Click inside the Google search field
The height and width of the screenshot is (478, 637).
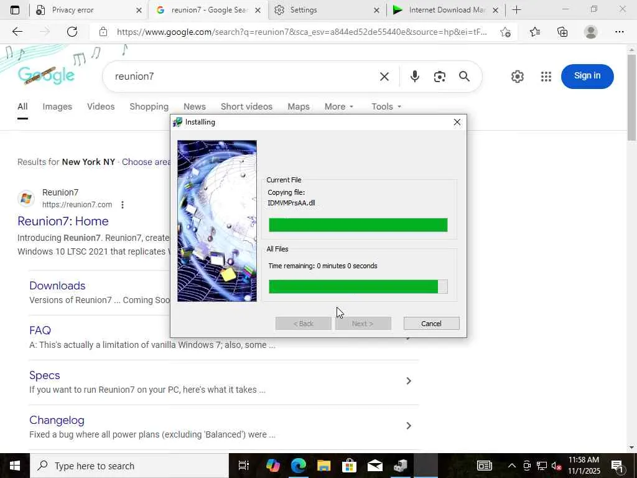coord(244,77)
